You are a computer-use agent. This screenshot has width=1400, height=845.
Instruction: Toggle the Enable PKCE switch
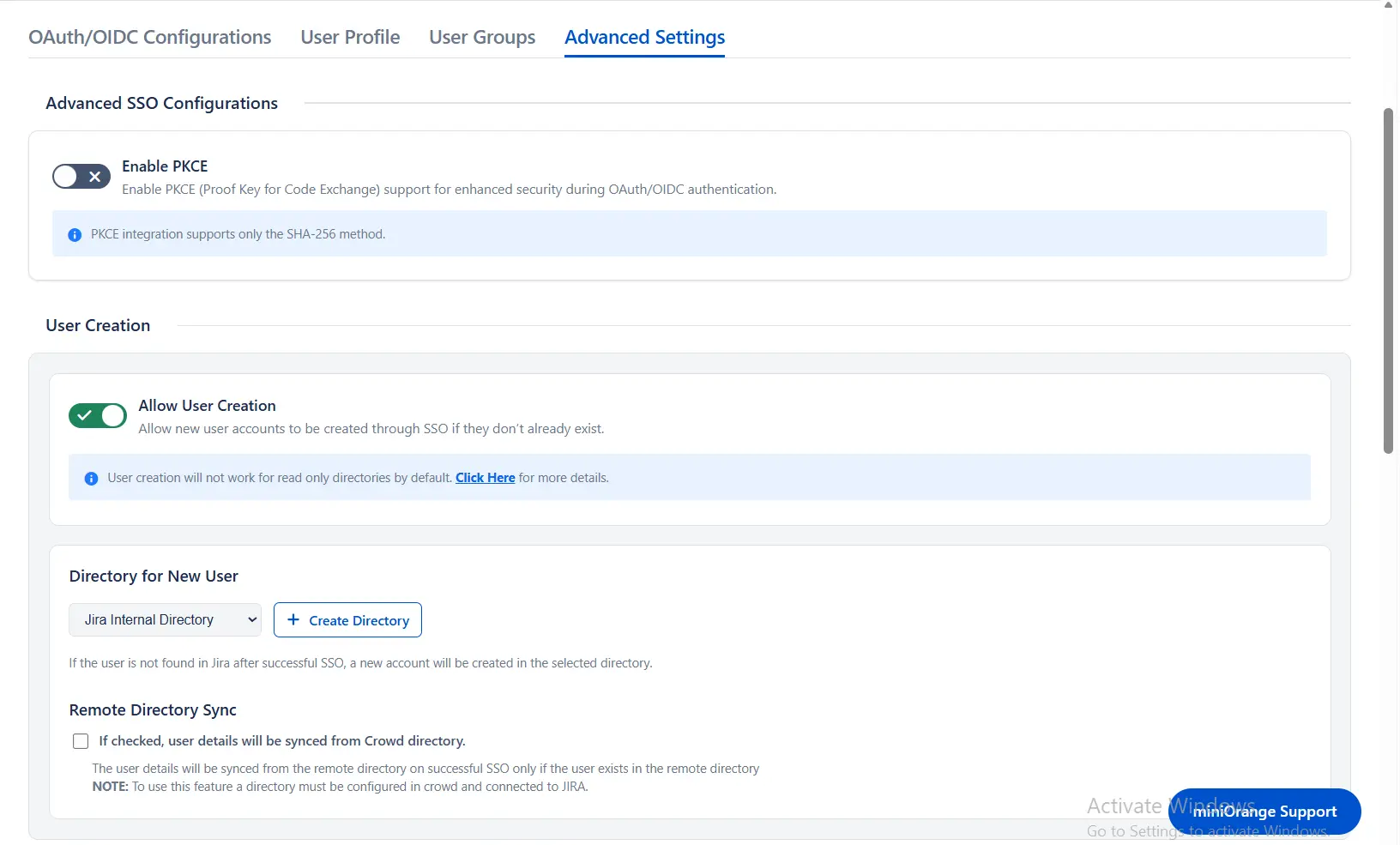(x=81, y=177)
